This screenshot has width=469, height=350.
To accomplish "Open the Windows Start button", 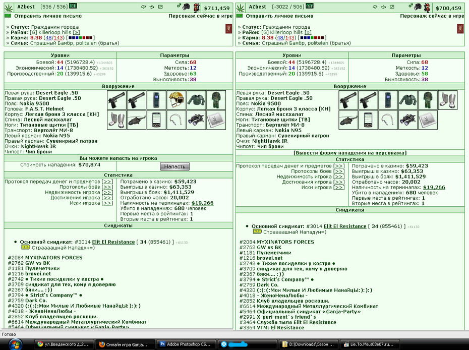I will (x=16, y=344).
